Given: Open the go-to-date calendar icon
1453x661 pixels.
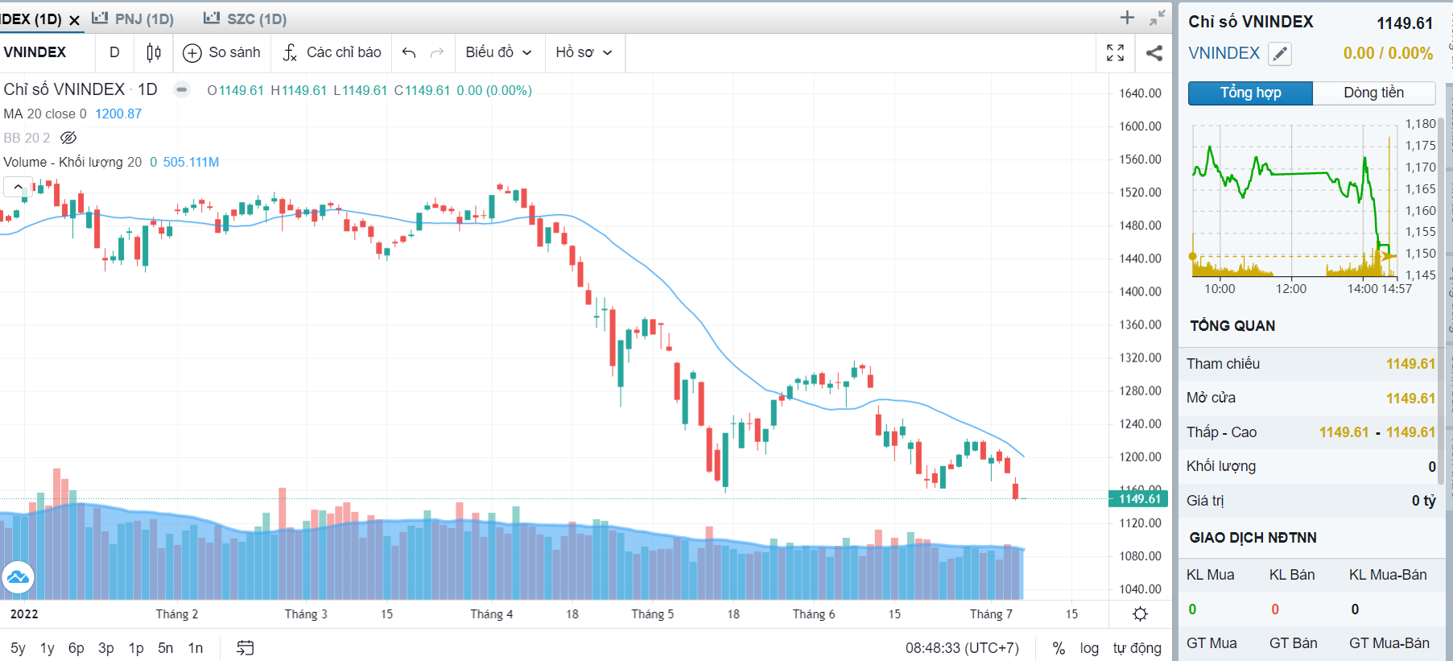Looking at the screenshot, I should [x=246, y=647].
